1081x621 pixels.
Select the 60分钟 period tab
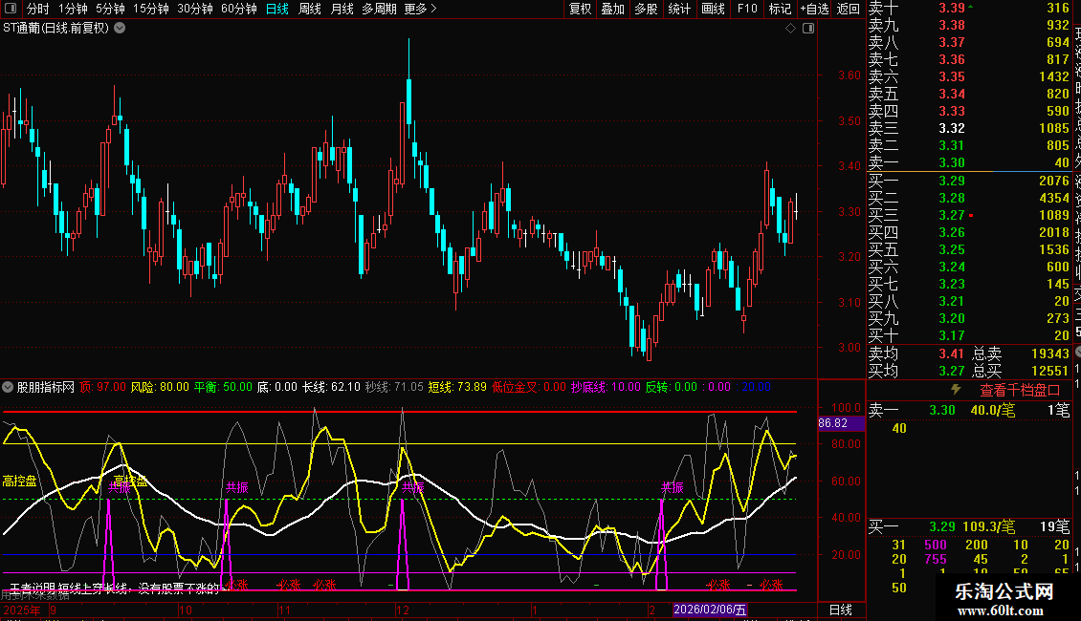(238, 9)
